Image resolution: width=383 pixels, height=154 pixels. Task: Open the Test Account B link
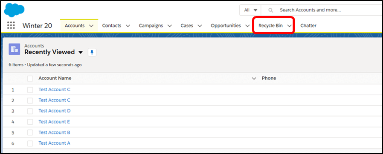54,132
